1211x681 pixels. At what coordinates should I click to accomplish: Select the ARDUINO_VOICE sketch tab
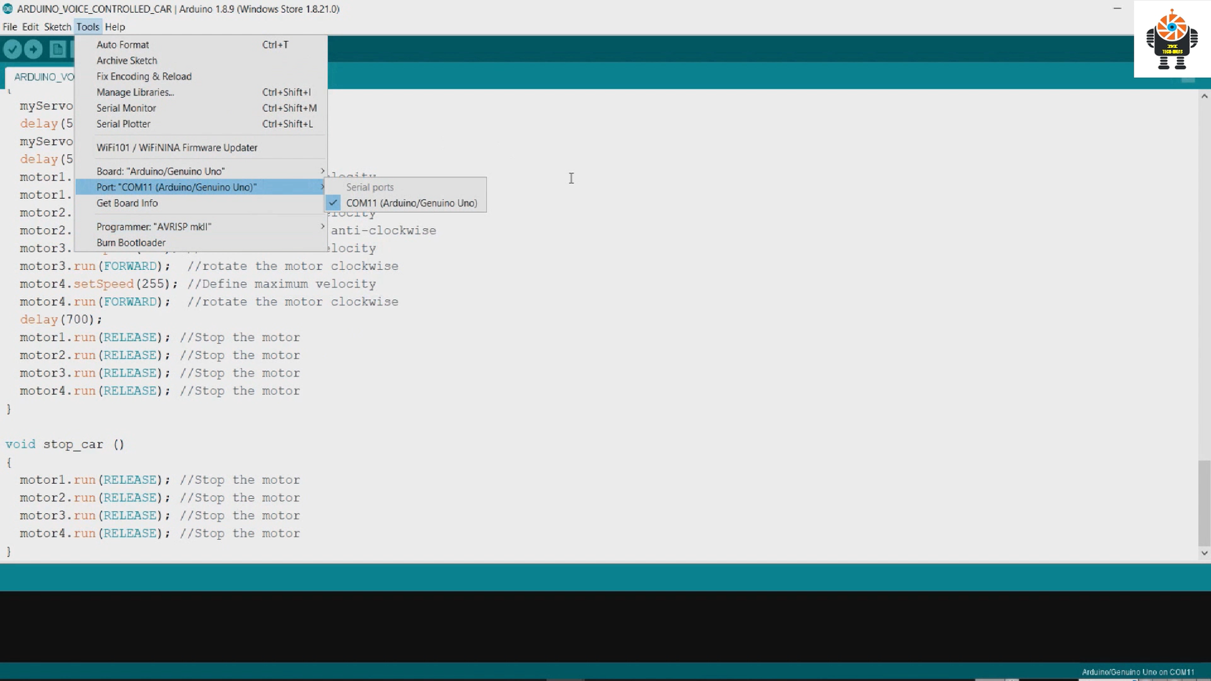(41, 77)
